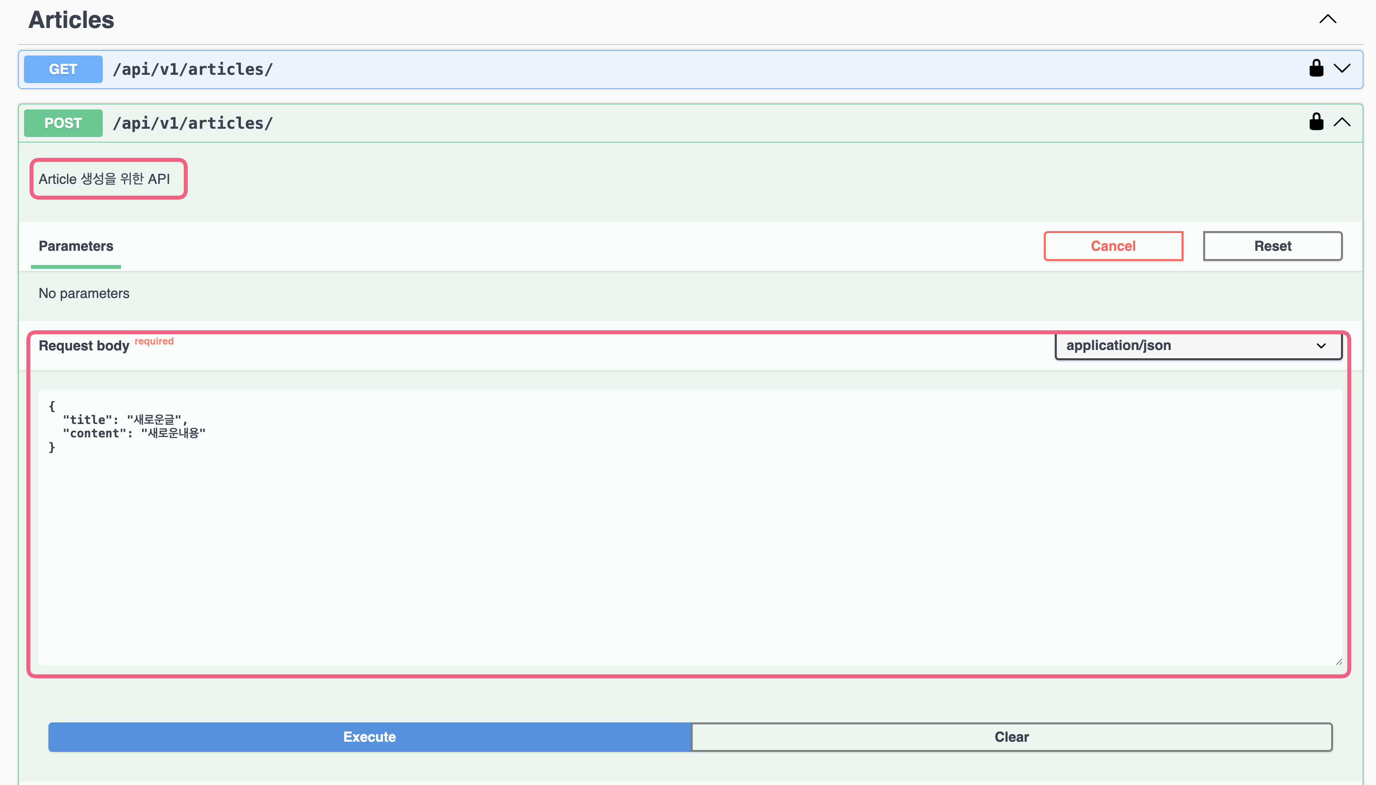The height and width of the screenshot is (785, 1376).
Task: Collapse the POST /api/v1/articles/ operation chevron
Action: pyautogui.click(x=1341, y=122)
